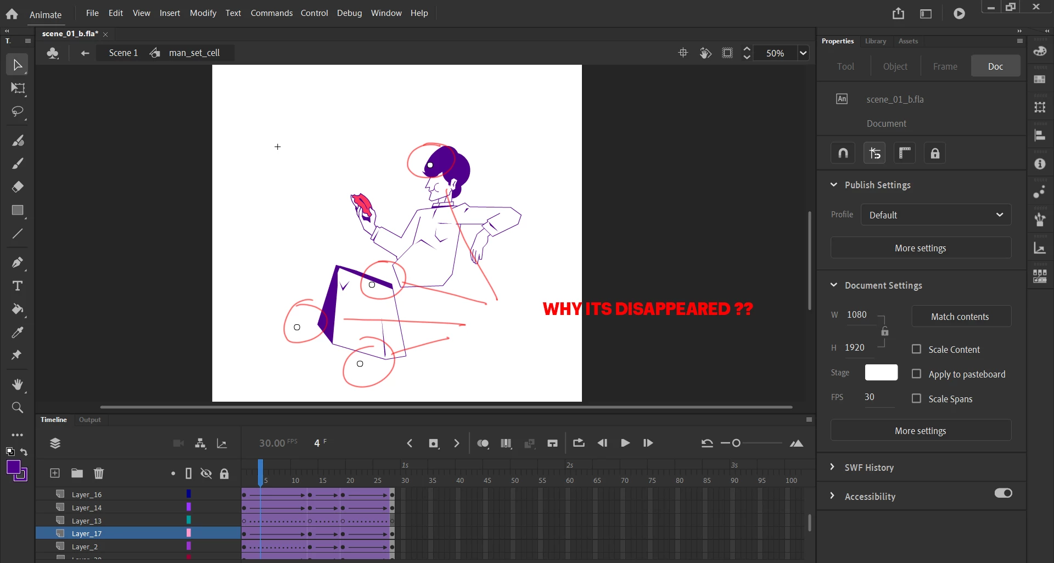The height and width of the screenshot is (563, 1054).
Task: Select the Hand tool
Action: point(18,384)
